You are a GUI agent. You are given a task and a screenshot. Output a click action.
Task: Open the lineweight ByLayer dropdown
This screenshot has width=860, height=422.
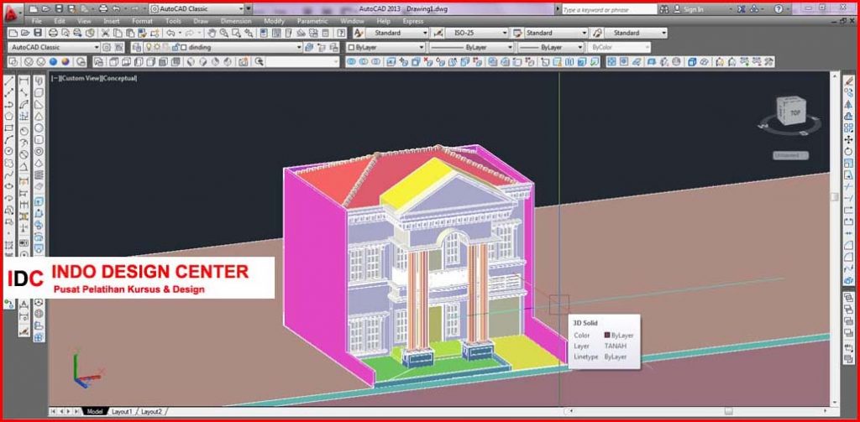coord(551,48)
